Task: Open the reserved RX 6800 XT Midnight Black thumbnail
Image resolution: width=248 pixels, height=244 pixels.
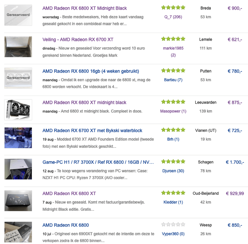Action: (18, 15)
